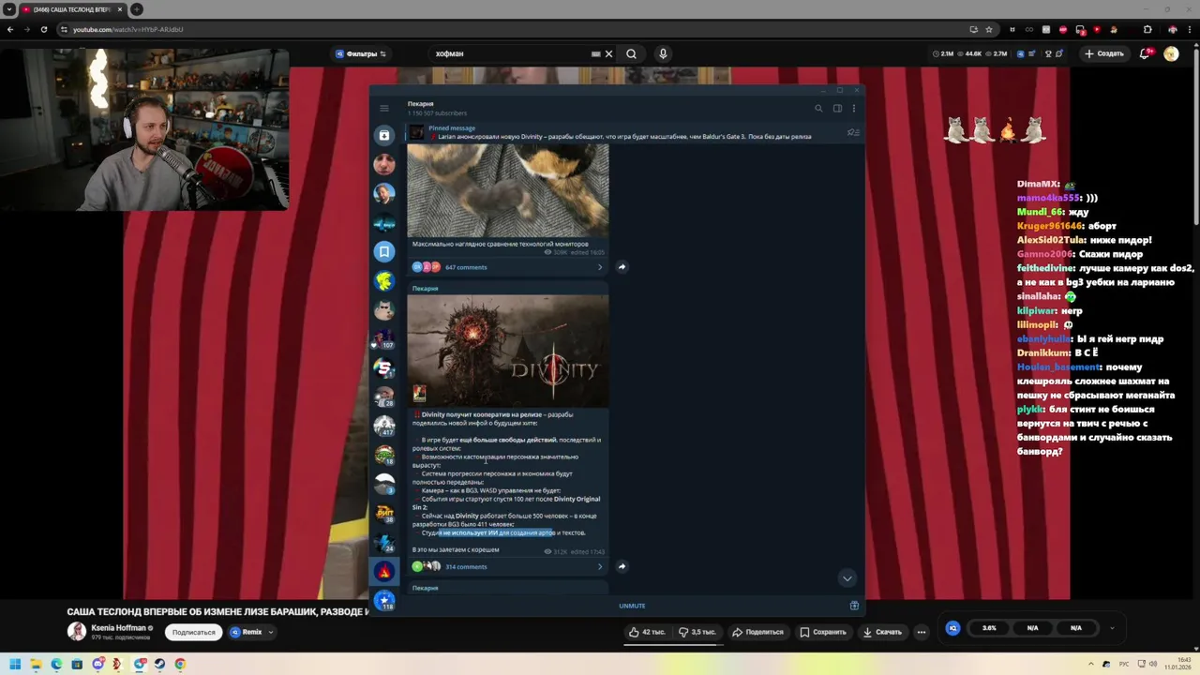The height and width of the screenshot is (675, 1200).
Task: Open 314 comments thread
Action: pyautogui.click(x=508, y=566)
